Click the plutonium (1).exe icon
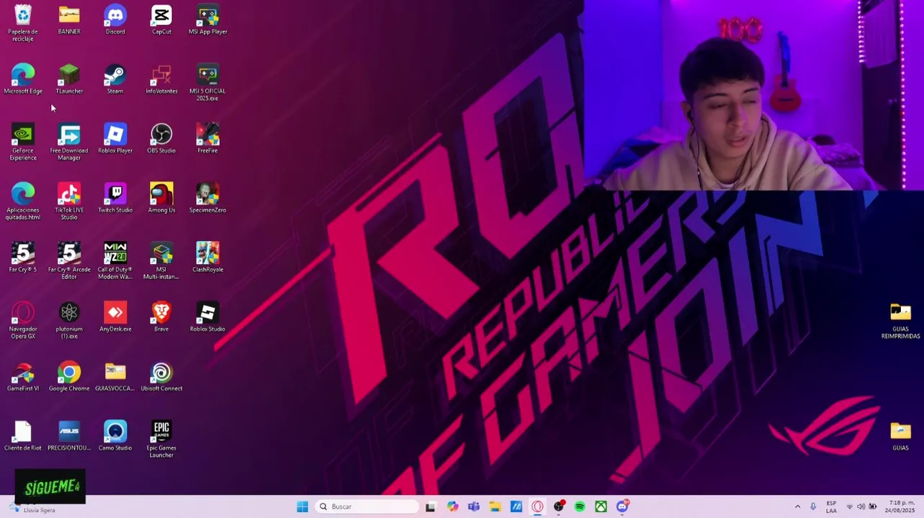This screenshot has height=518, width=924. [69, 321]
